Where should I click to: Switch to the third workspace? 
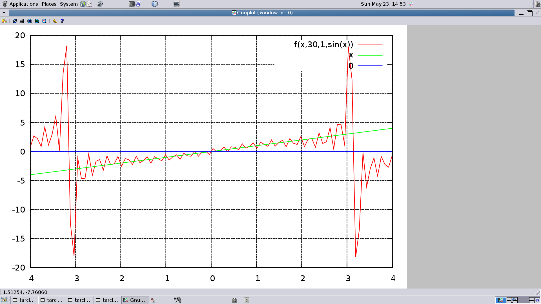523,300
